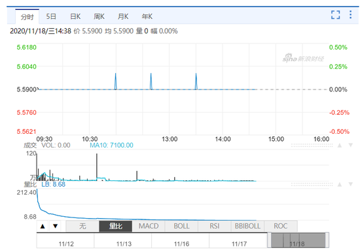Image resolution: width=360 pixels, height=252 pixels.
Task: Click black down triangle left of 无
Action: click(56, 227)
